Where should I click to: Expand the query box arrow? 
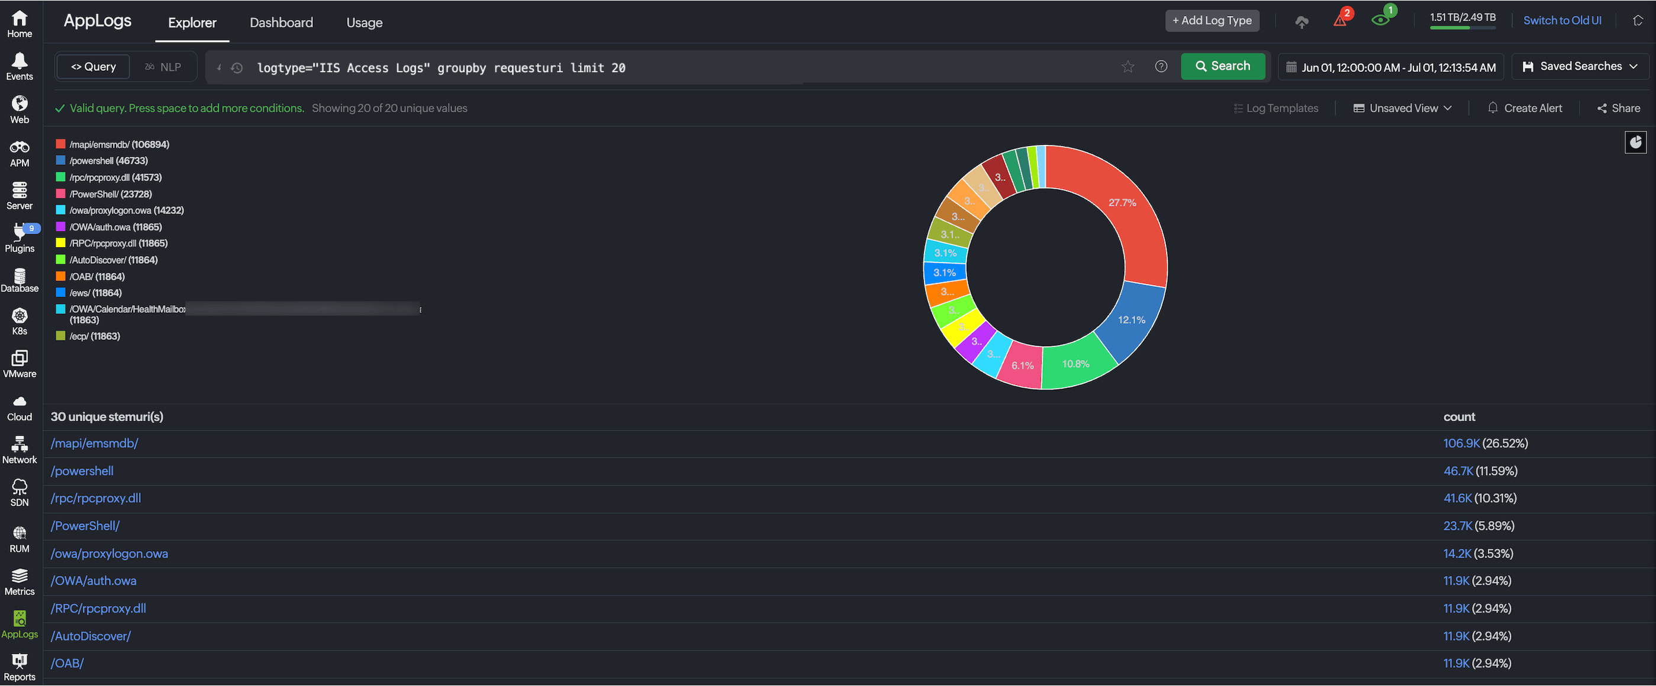point(218,67)
